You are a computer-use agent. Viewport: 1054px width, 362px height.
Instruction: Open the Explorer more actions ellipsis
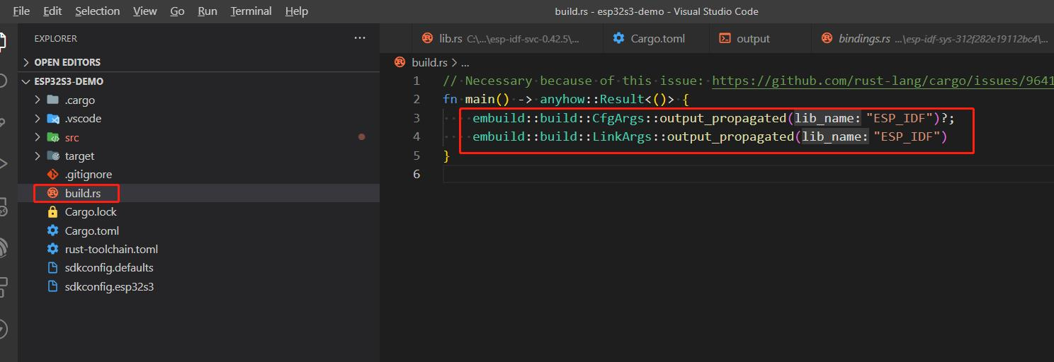[x=360, y=38]
